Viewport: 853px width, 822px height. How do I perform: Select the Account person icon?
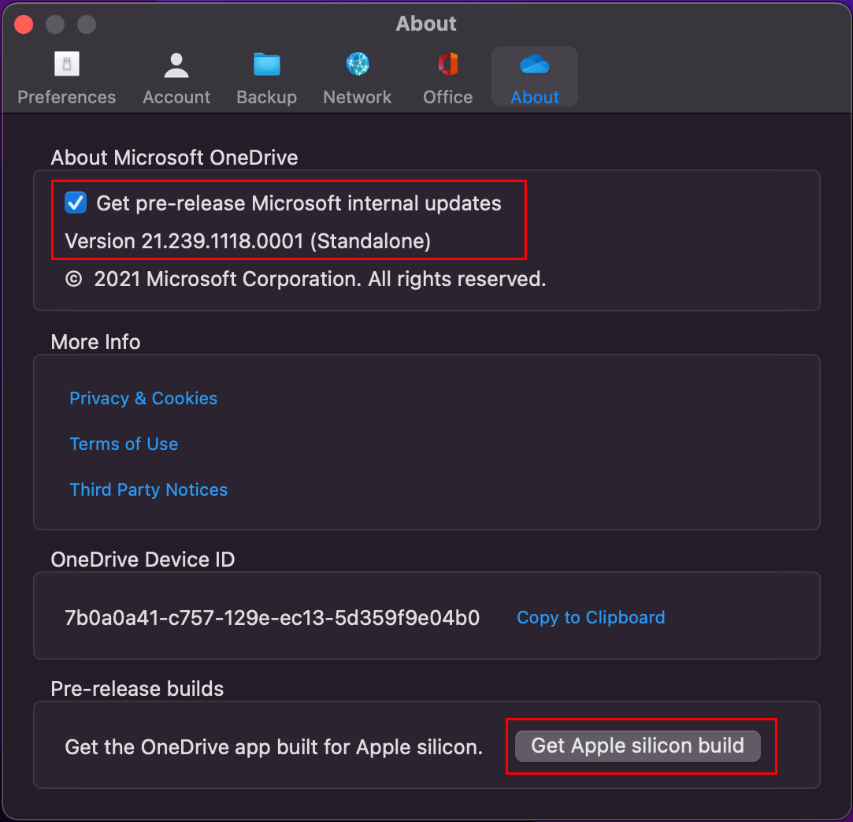pos(176,64)
